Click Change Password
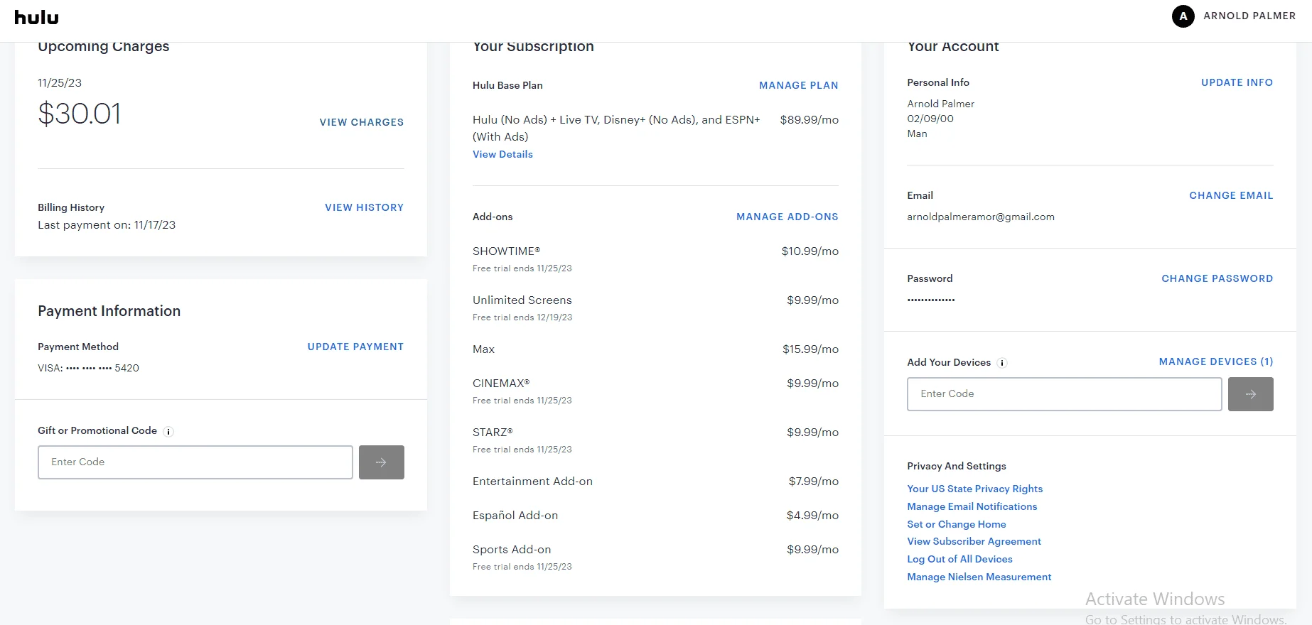1312x625 pixels. pyautogui.click(x=1217, y=278)
